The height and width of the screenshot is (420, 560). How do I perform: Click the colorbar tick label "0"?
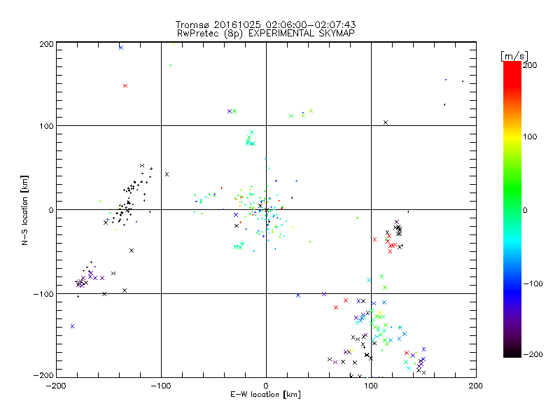click(525, 210)
